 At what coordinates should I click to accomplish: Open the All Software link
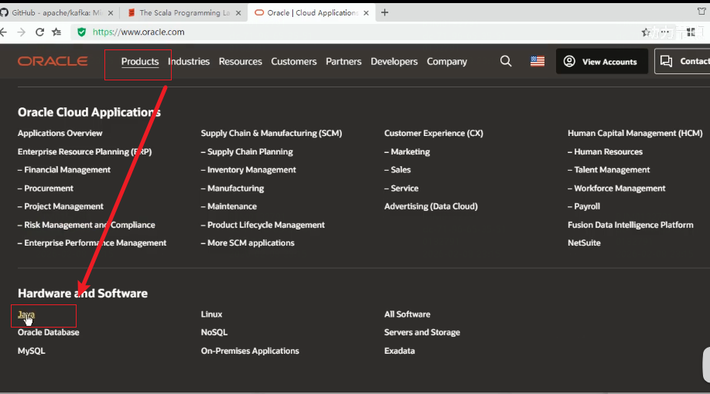pos(407,314)
